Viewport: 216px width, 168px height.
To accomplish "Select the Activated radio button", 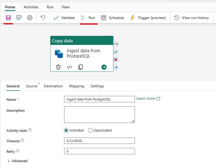I will point(66,130).
